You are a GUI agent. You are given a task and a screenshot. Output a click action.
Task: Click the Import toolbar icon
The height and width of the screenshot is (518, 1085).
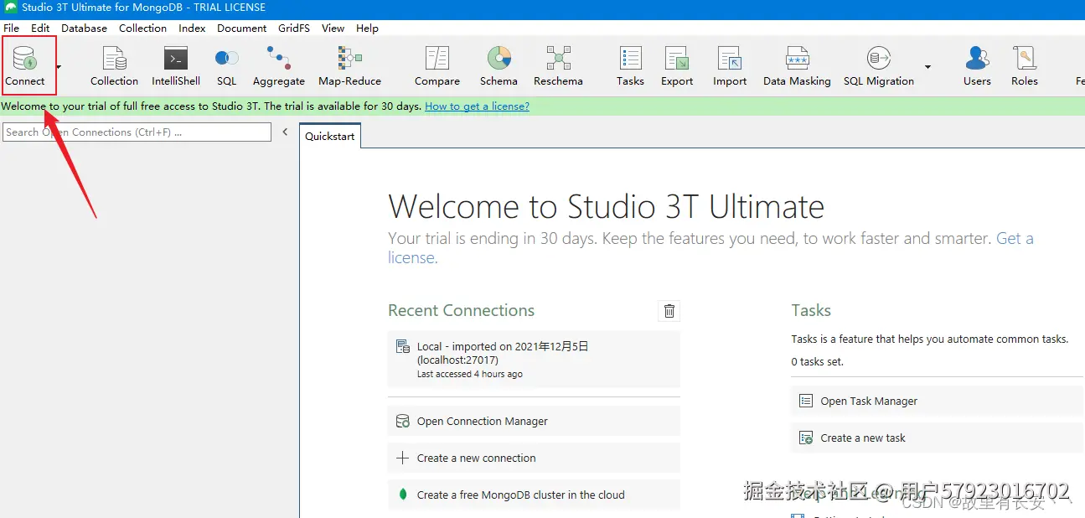tap(730, 65)
